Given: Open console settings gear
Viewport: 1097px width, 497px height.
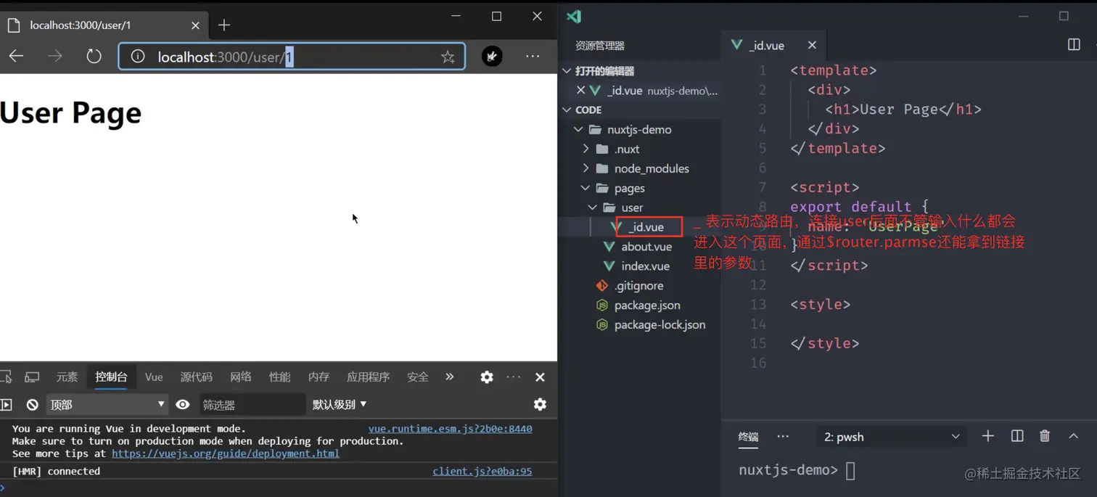Looking at the screenshot, I should tap(540, 404).
